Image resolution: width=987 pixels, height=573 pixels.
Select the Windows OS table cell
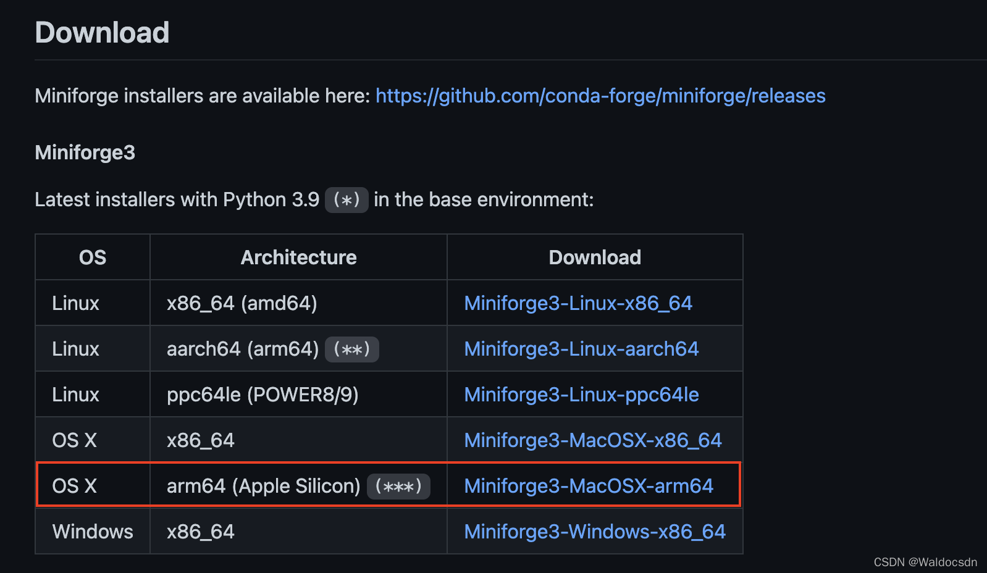click(93, 532)
